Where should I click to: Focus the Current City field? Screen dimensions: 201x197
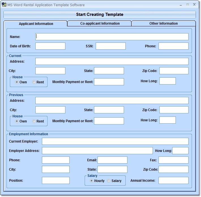point(50,71)
